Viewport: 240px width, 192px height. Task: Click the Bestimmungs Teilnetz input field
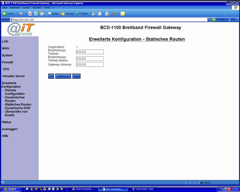pos(90,52)
